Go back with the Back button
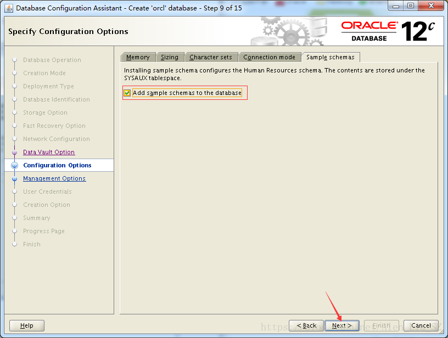448x338 pixels. point(306,325)
